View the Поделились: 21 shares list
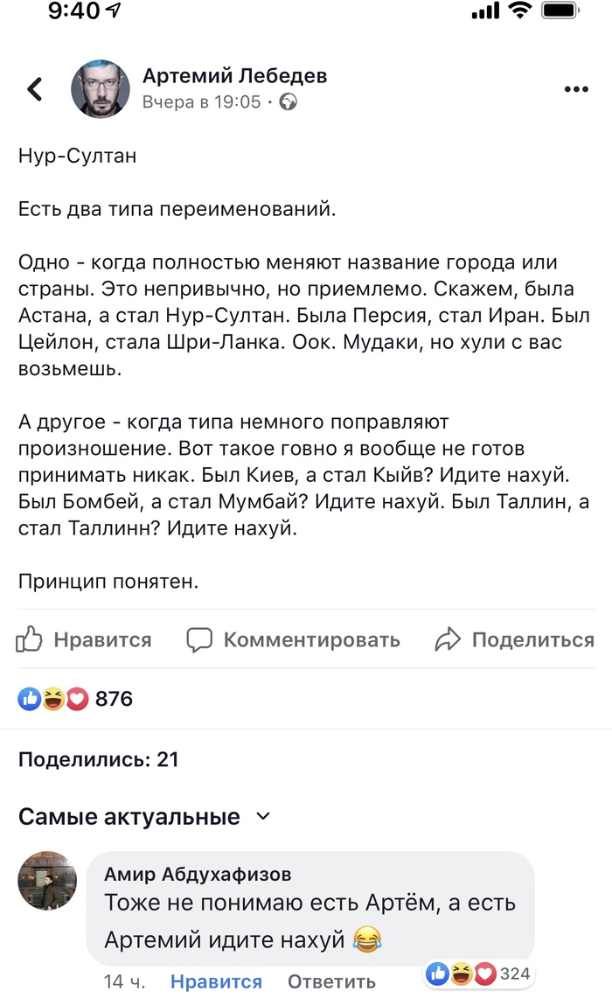 98,759
